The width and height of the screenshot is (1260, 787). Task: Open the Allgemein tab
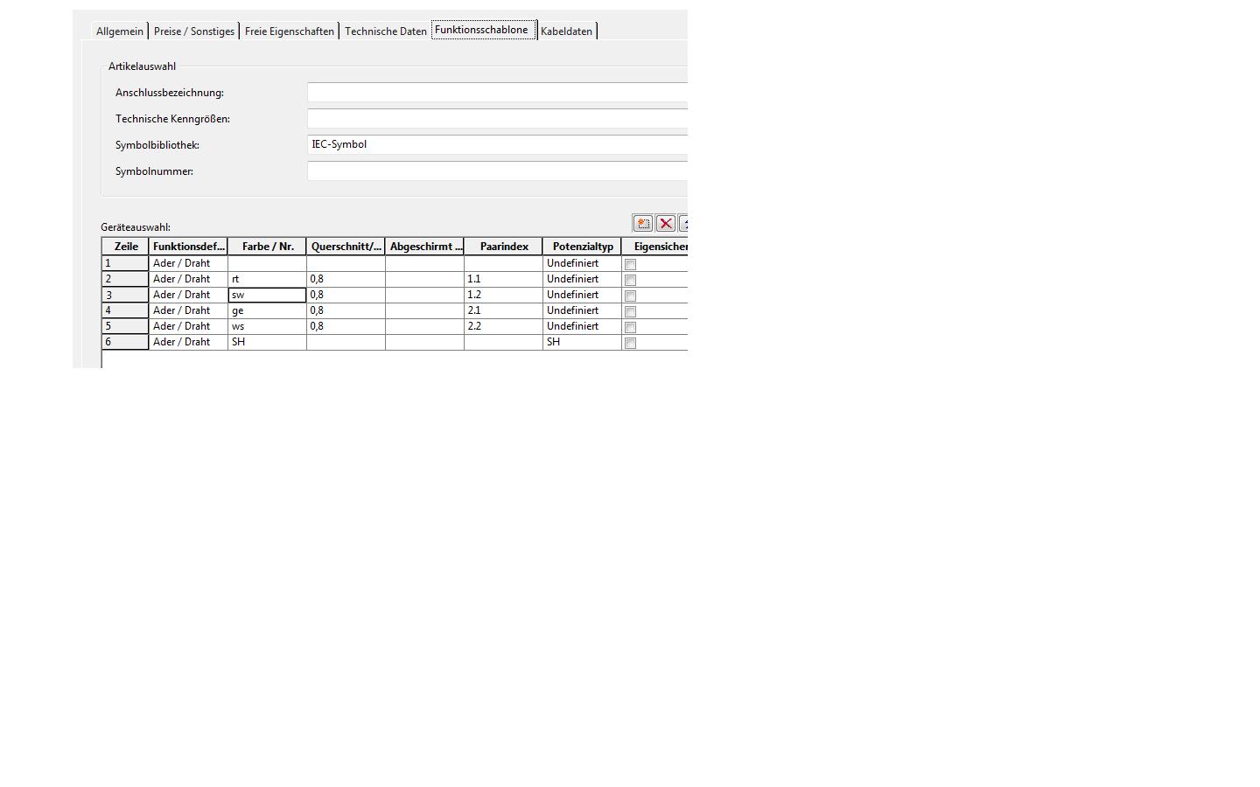coord(120,31)
